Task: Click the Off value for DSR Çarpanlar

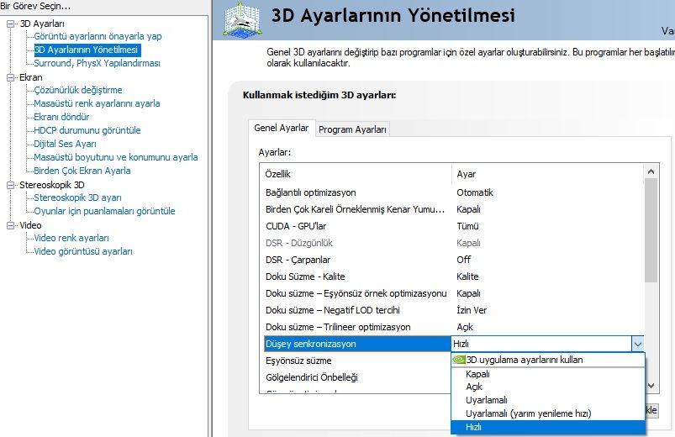Action: pos(464,260)
